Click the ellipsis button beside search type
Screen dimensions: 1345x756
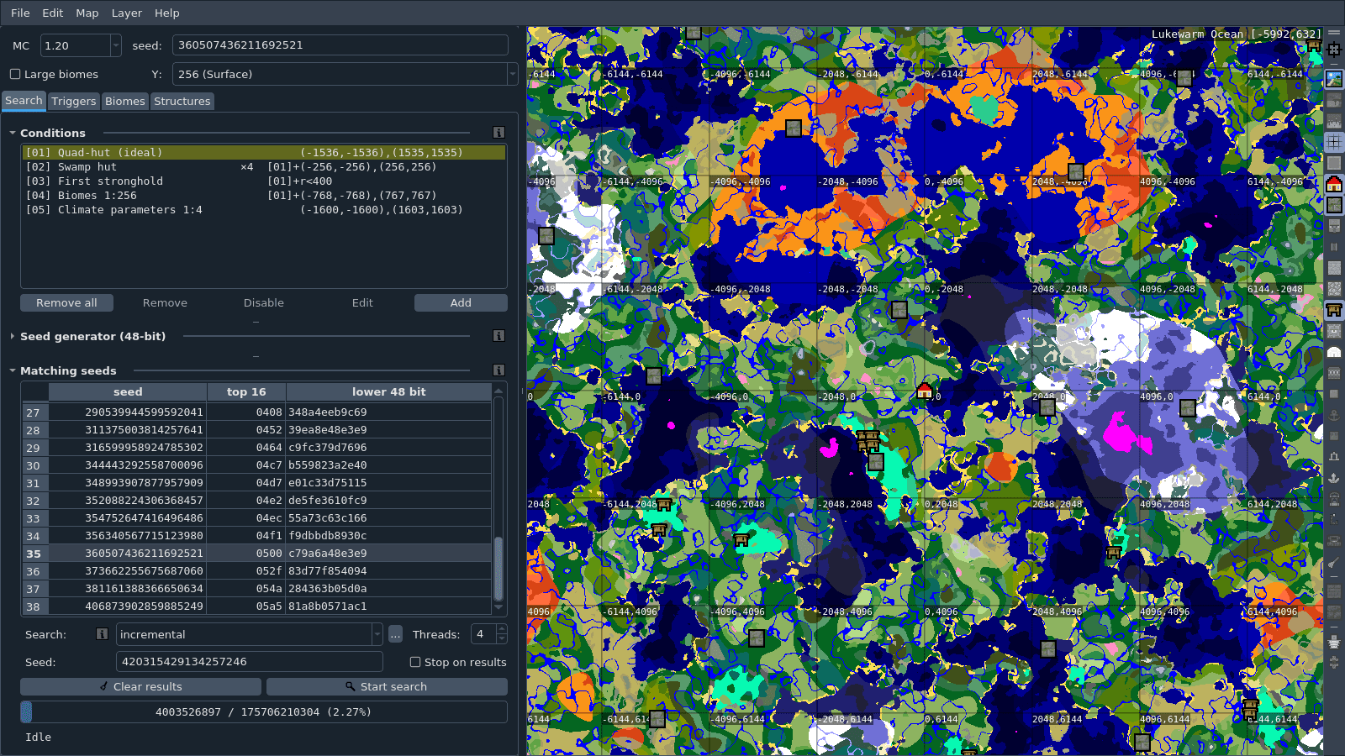click(395, 634)
